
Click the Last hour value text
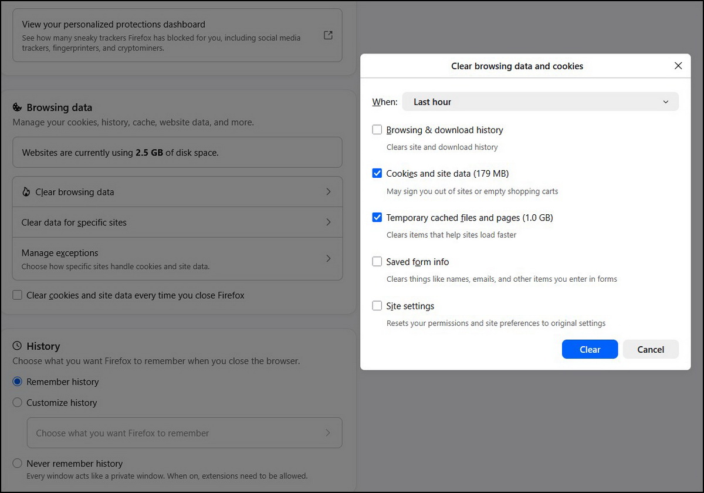(x=432, y=102)
